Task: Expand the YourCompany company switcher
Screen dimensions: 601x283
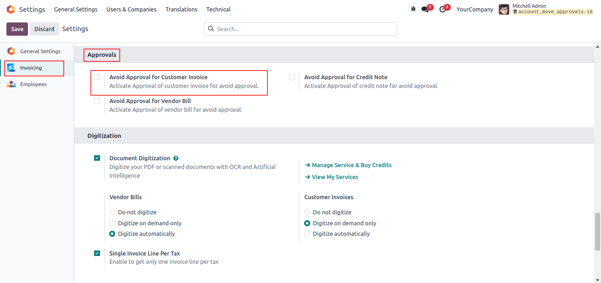Action: [475, 9]
